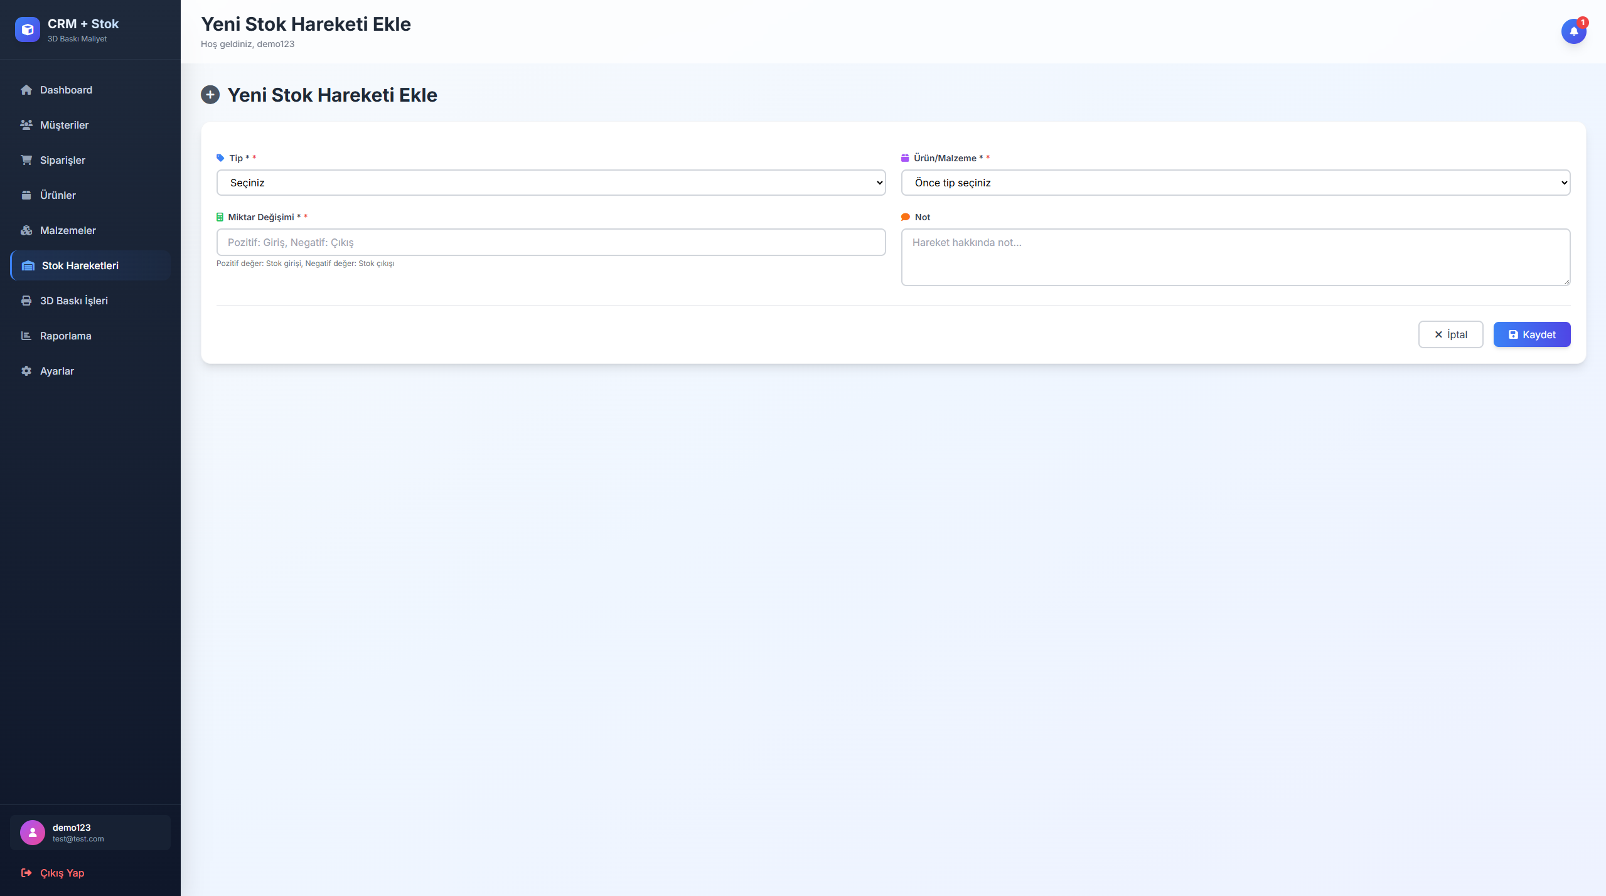Go to the Malzemeler page
Screen dimensions: 1606x896
(68, 230)
